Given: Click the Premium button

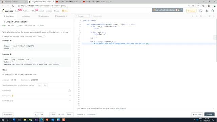Looking at the screenshot, I should [x=191, y=11].
